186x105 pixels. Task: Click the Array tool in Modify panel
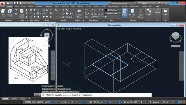pos(70,17)
